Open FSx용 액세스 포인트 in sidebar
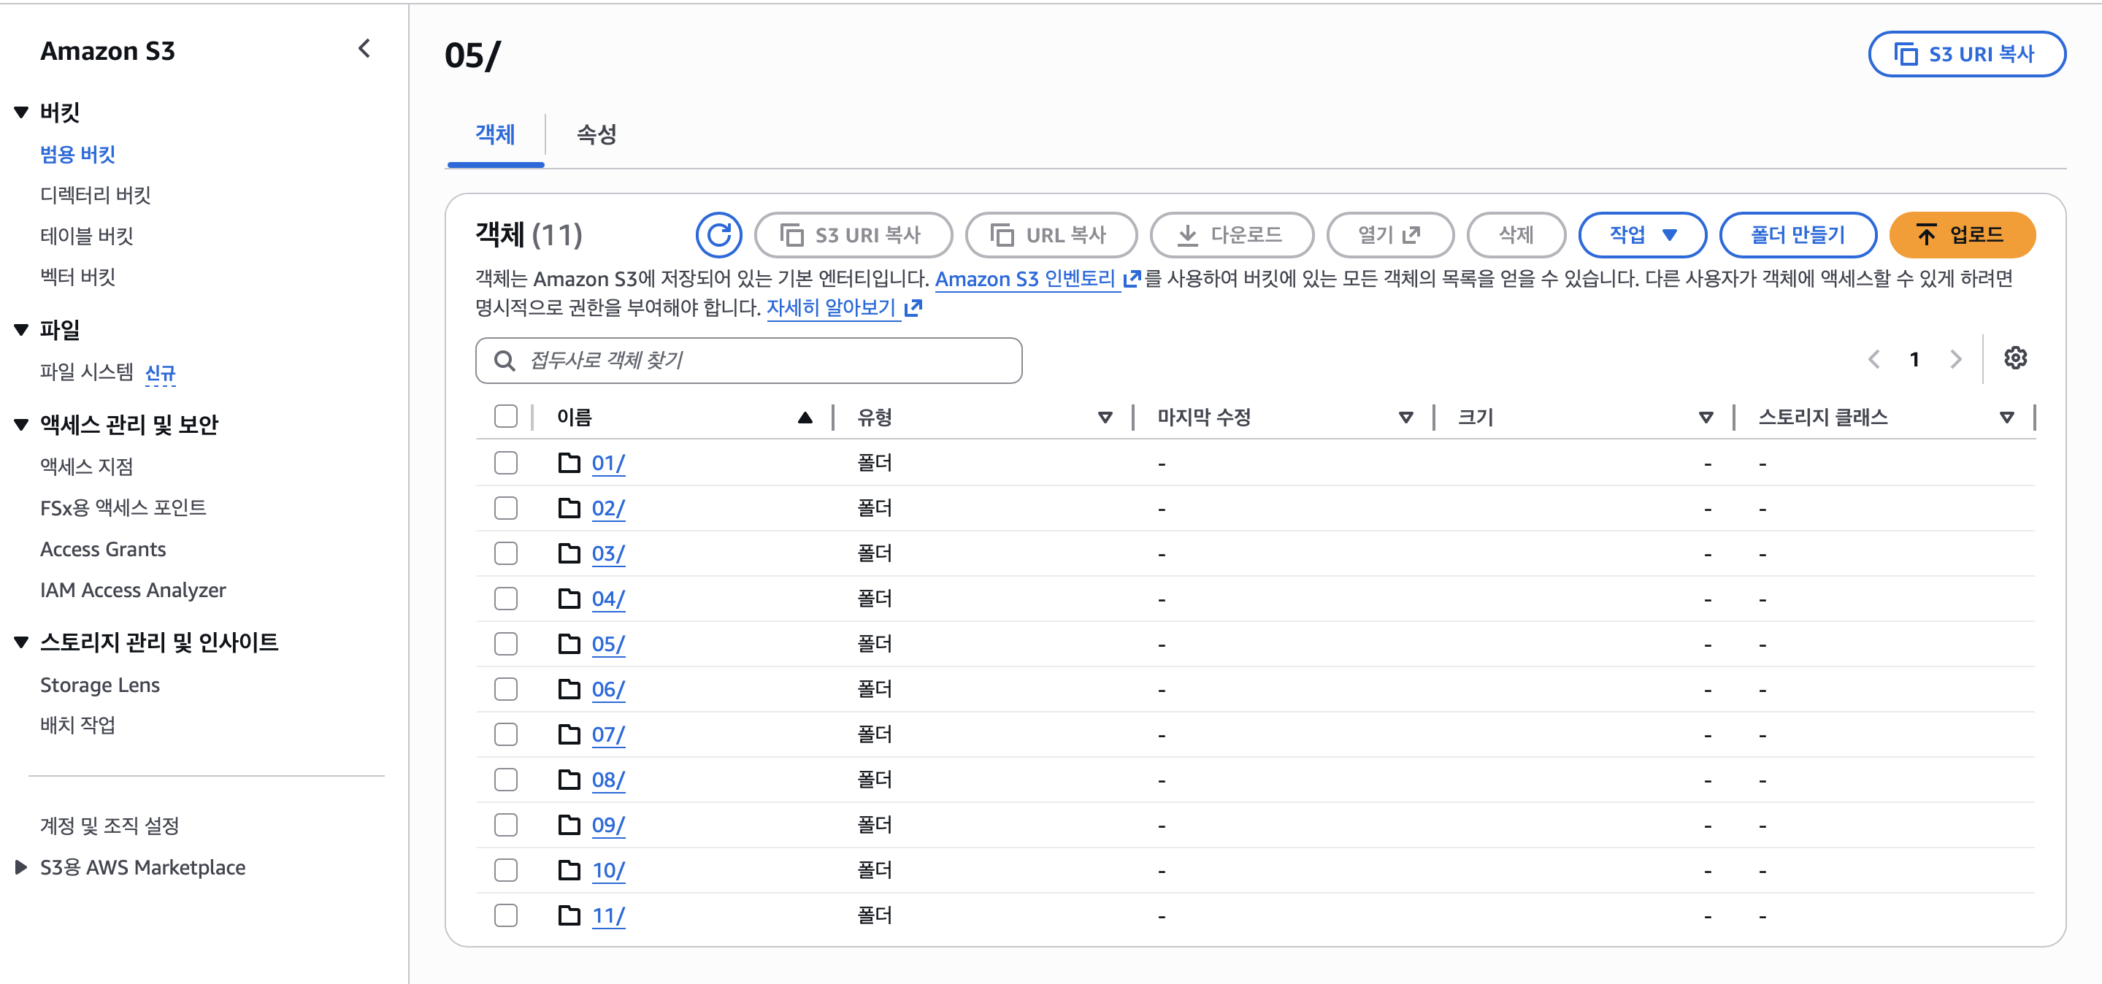Viewport: 2102px width, 984px height. 123,507
